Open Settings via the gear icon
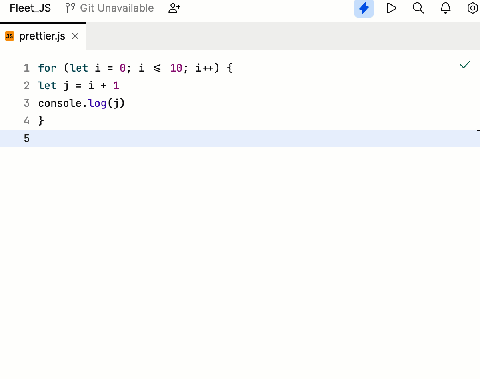The height and width of the screenshot is (379, 480). [472, 8]
